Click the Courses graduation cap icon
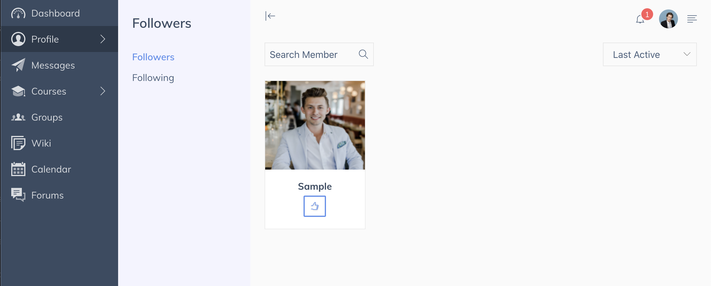The height and width of the screenshot is (286, 711). [x=18, y=91]
